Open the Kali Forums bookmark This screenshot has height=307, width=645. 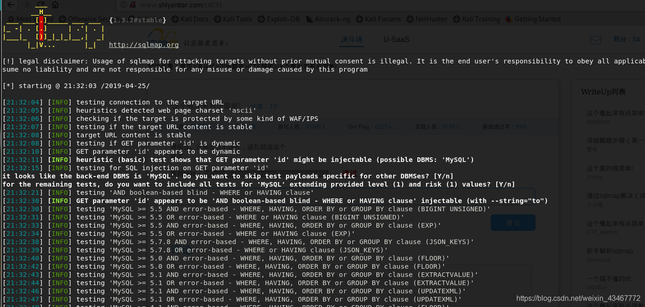coord(378,19)
